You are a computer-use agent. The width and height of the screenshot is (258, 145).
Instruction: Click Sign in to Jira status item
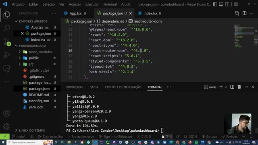pos(50,137)
